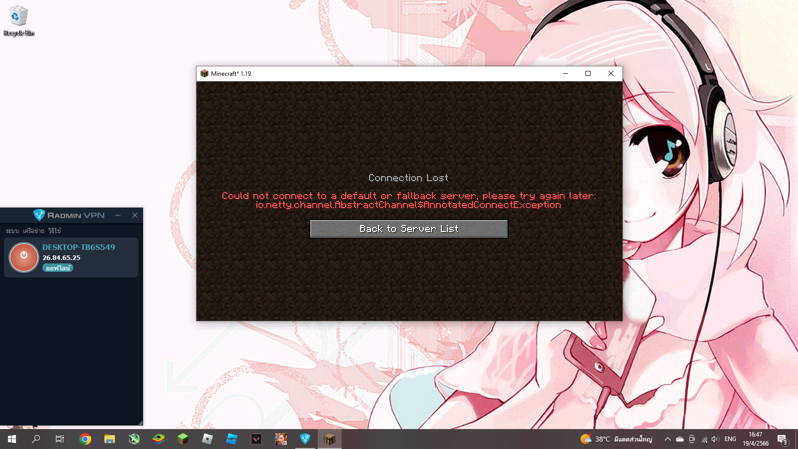Open the Action Center notifications icon
798x449 pixels.
[x=783, y=440]
